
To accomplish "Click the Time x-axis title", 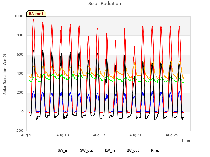I will click(x=186, y=140).
